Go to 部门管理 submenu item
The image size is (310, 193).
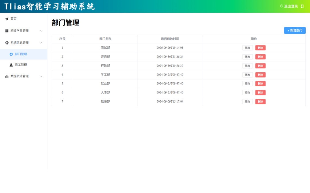(24, 54)
